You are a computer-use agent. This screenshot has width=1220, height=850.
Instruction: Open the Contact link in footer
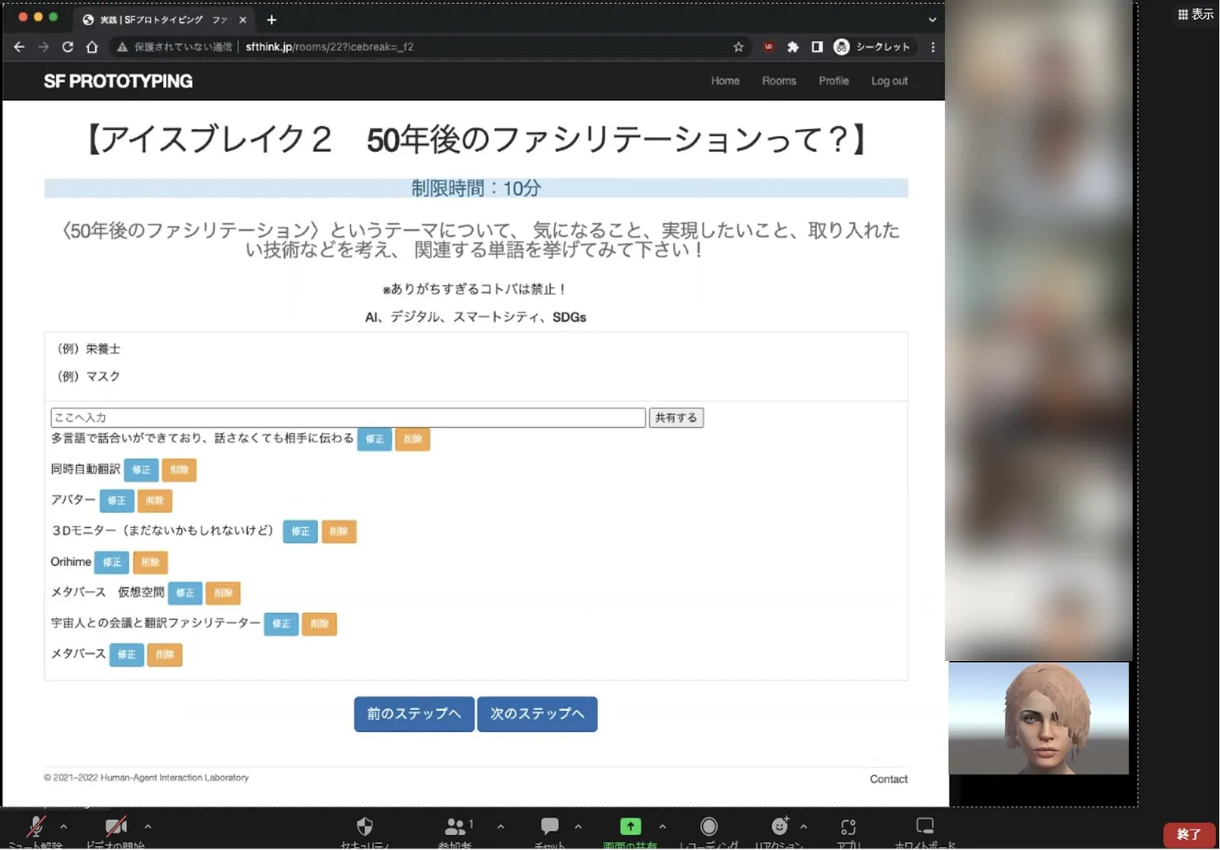point(889,779)
